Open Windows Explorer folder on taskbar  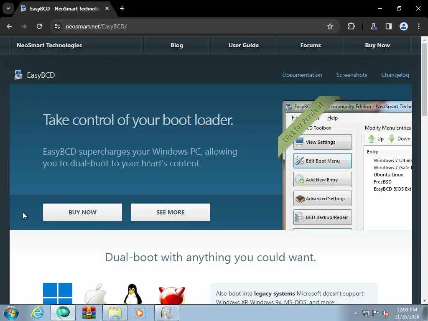pos(115,313)
